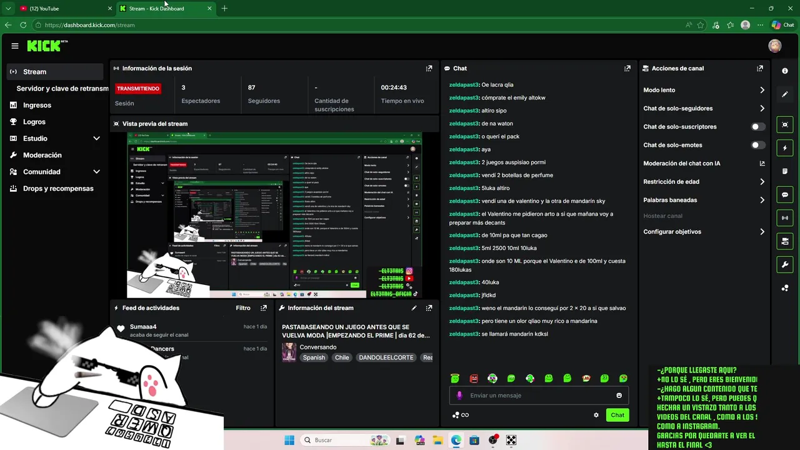Refresh the page with reload button
Image resolution: width=800 pixels, height=450 pixels.
pyautogui.click(x=23, y=25)
